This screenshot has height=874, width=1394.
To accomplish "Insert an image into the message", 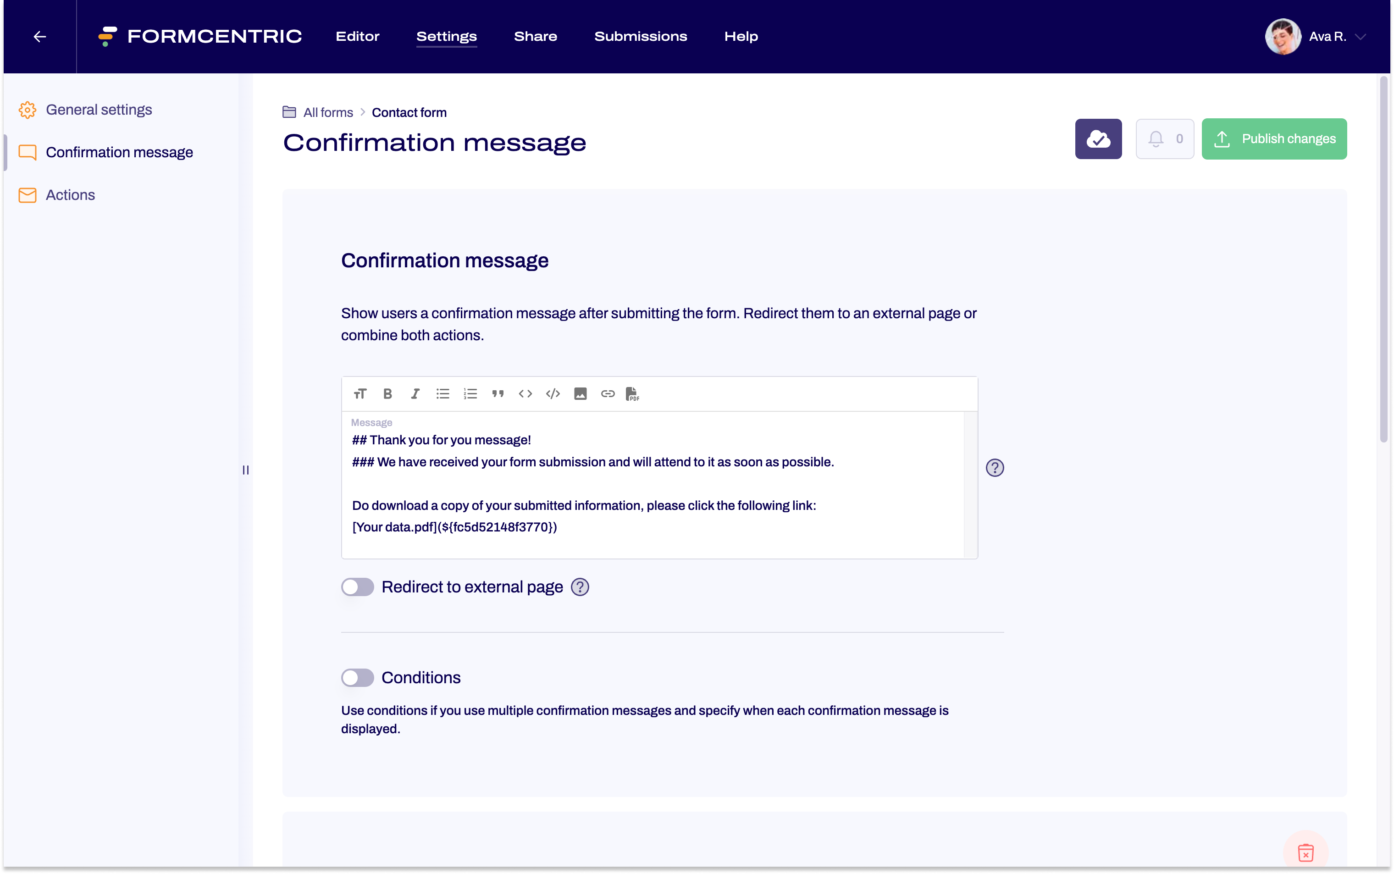I will [x=580, y=393].
